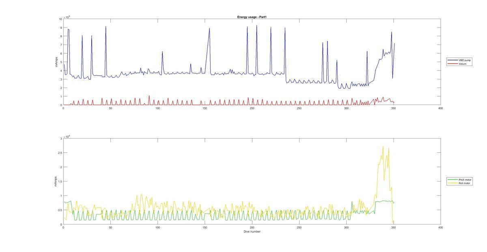Click the y-axis tick '8' on the upper plot
This screenshot has height=252, width=487.
61,36
